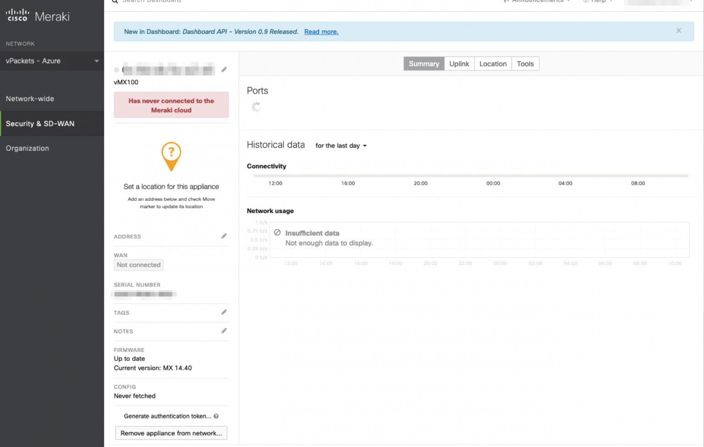704x447 pixels.
Task: Edit Tags using the pencil icon
Action: (x=224, y=312)
